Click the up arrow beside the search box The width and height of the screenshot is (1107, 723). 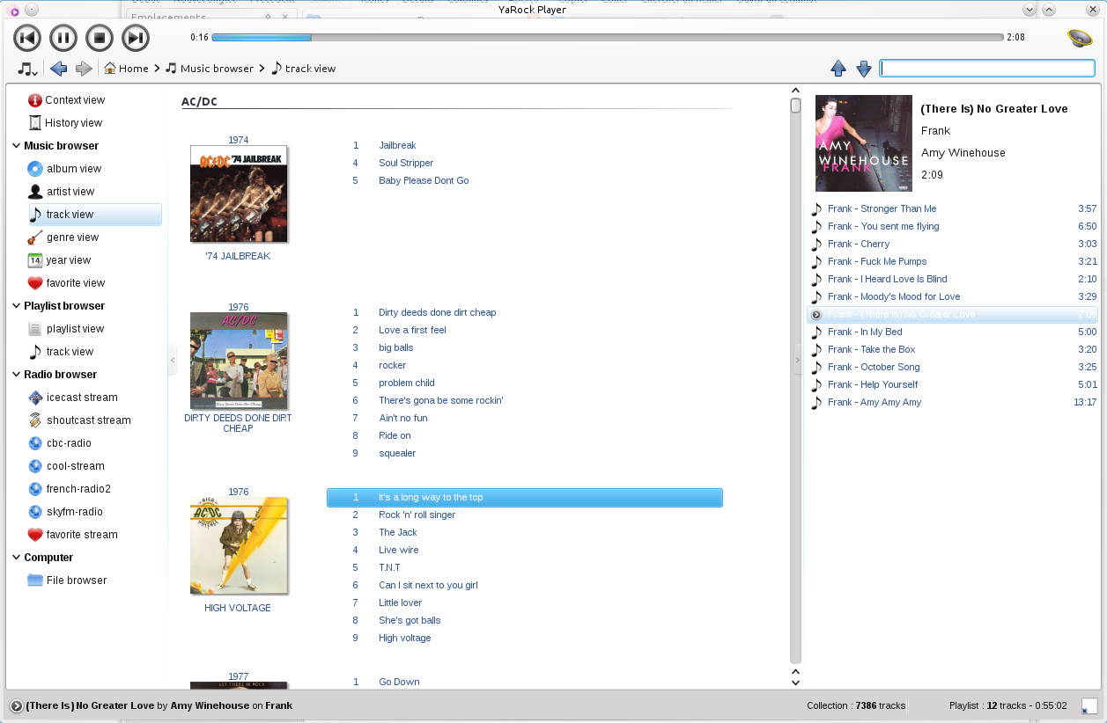tap(838, 69)
